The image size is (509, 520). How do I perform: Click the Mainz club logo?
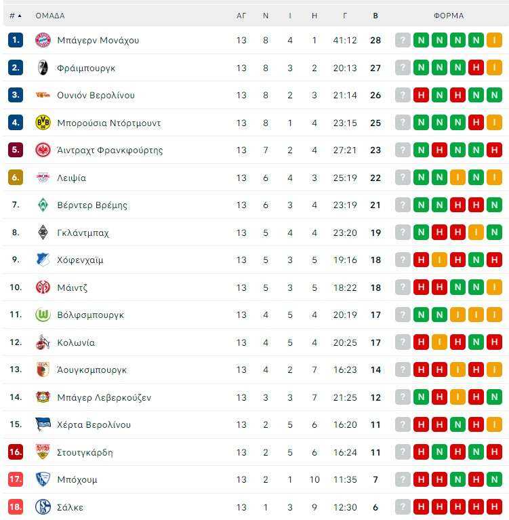coord(43,287)
